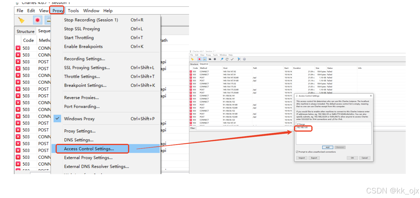Open the View menu in left window

[x=44, y=11]
